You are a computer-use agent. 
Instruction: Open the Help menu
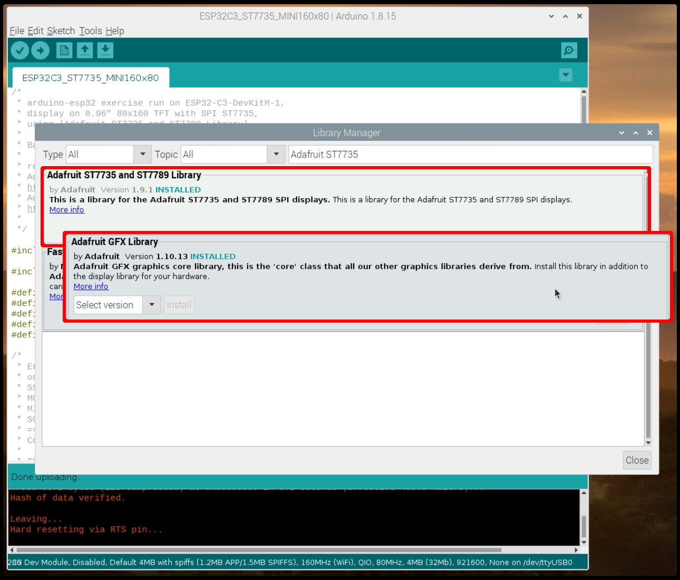click(115, 31)
